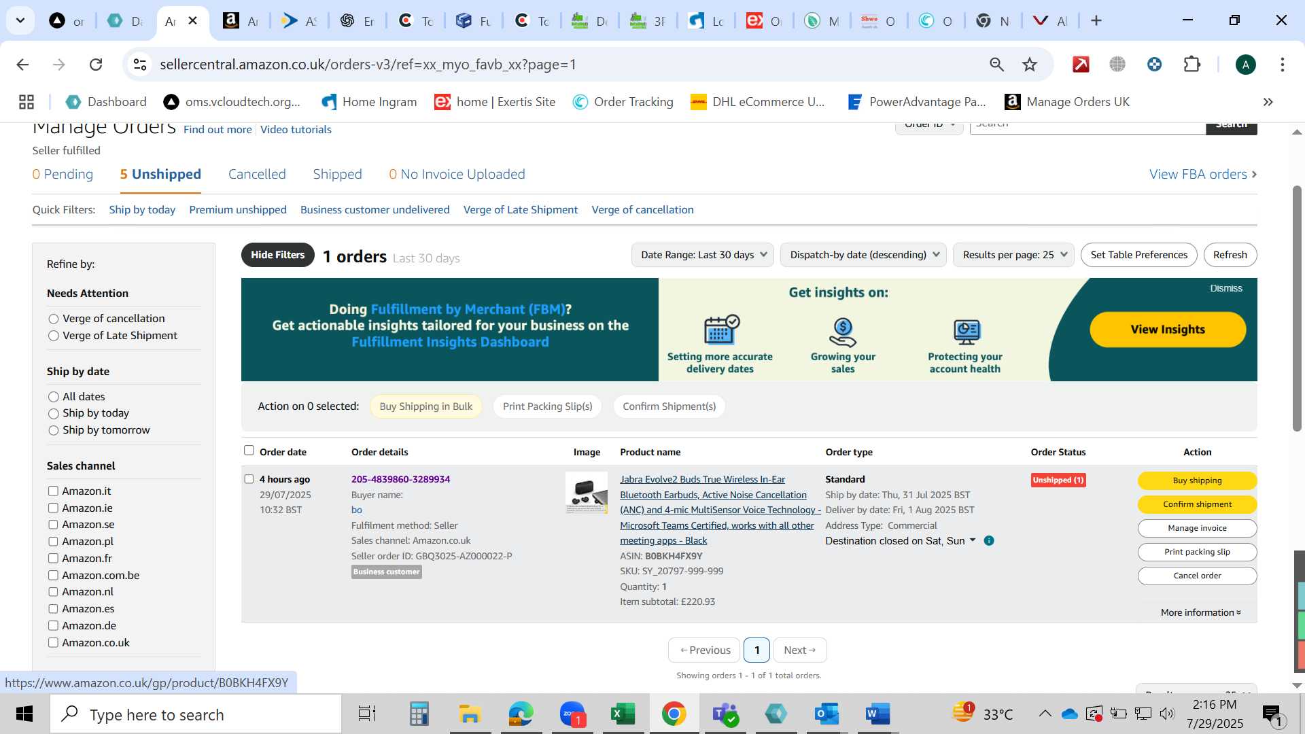Open Calculator from the taskbar
The image size is (1305, 734).
419,714
